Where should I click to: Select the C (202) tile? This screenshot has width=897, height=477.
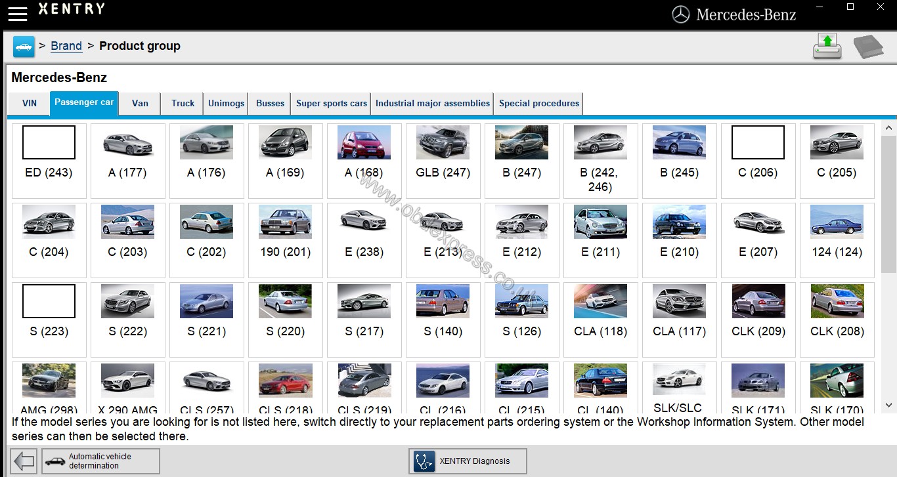click(207, 240)
